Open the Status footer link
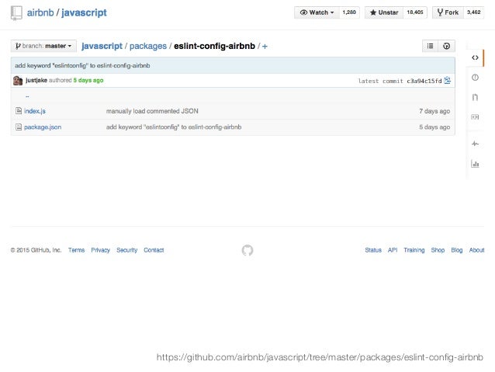This screenshot has height=372, width=495. click(373, 250)
